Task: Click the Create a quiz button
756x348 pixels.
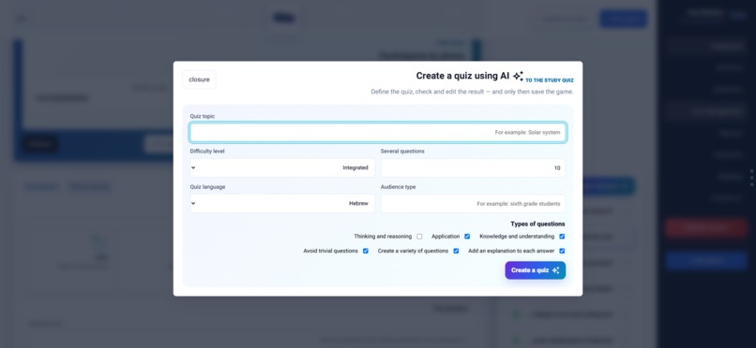Action: click(536, 270)
